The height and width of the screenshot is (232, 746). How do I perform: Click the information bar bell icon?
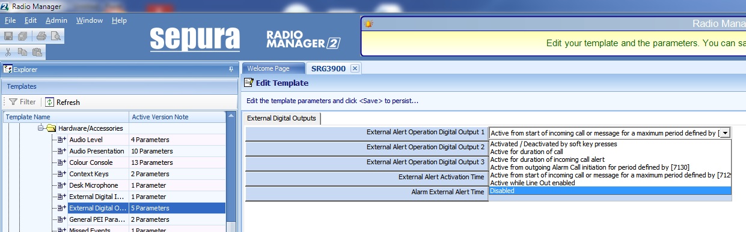point(368,25)
